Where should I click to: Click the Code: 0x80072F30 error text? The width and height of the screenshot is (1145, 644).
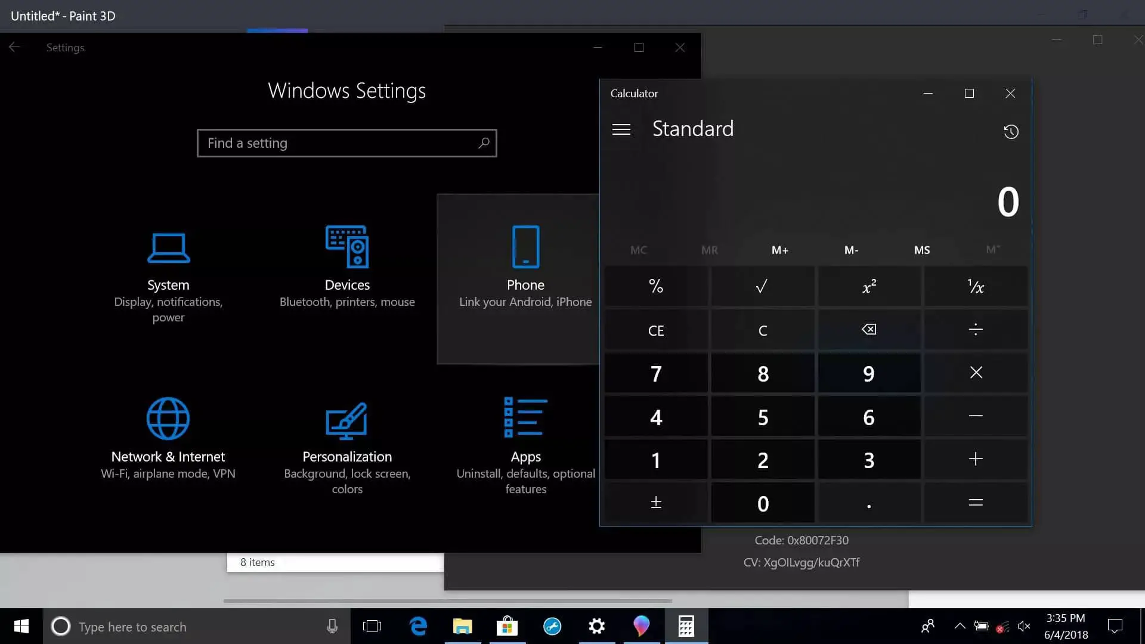pos(801,540)
